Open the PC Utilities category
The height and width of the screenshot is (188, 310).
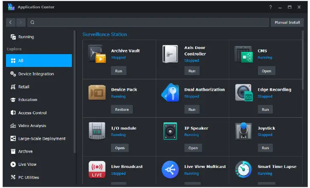click(x=39, y=177)
